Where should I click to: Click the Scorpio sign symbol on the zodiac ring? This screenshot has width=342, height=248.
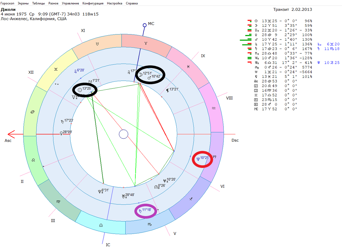(x=149, y=224)
